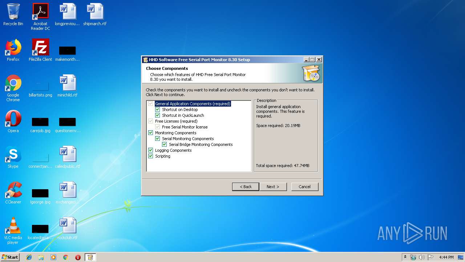465x262 pixels.
Task: Open the Recycle Bin desktop icon
Action: (13, 15)
